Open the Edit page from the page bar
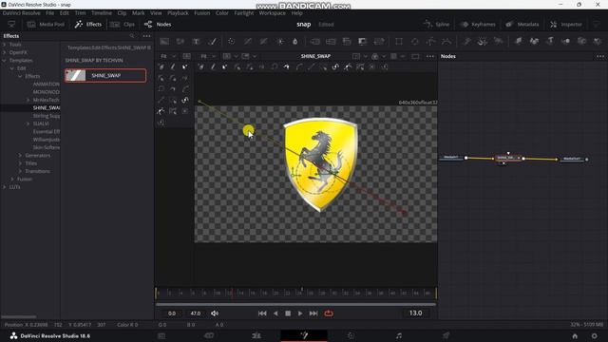The width and height of the screenshot is (608, 342). (256, 335)
